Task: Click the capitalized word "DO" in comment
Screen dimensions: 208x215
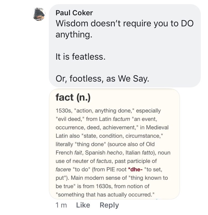Action: [187, 23]
